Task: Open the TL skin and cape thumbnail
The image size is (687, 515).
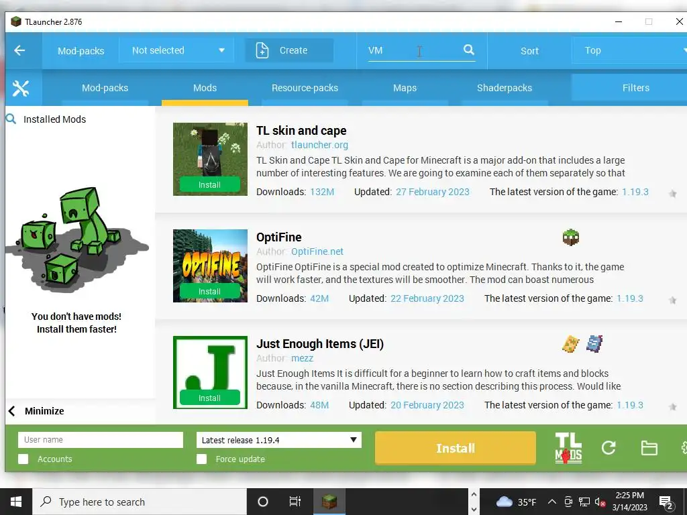Action: [210, 159]
